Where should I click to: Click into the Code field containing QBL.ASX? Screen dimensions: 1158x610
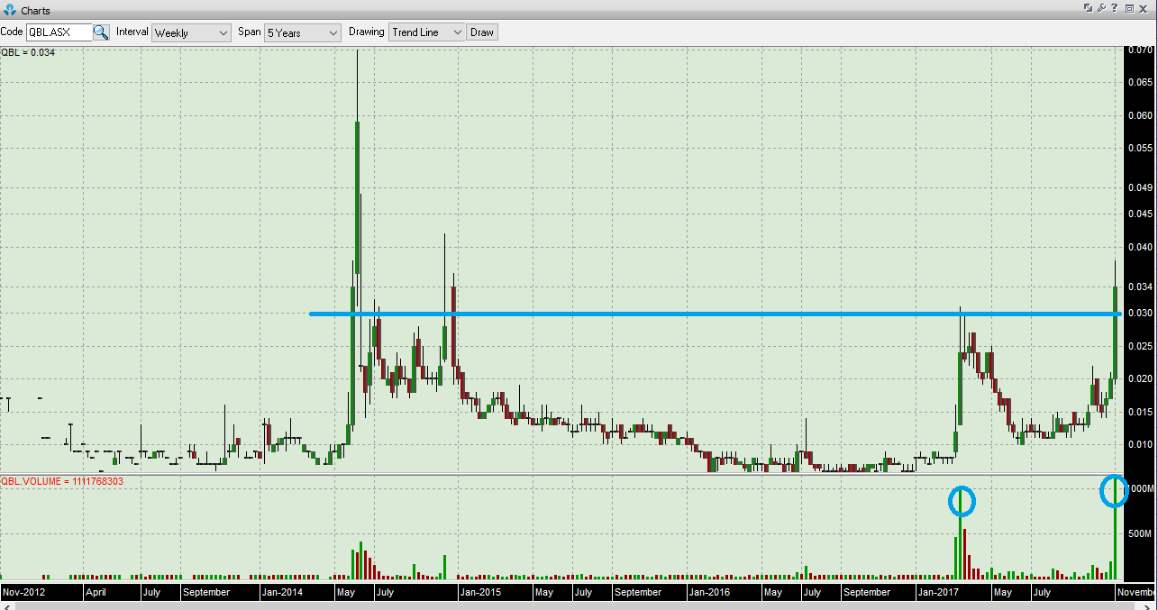(x=59, y=32)
